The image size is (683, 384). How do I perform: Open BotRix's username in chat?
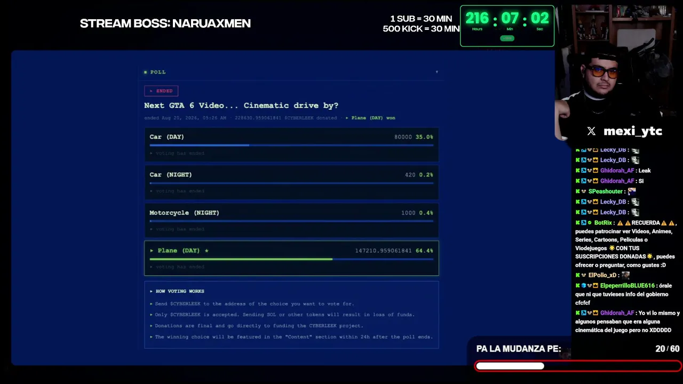603,222
